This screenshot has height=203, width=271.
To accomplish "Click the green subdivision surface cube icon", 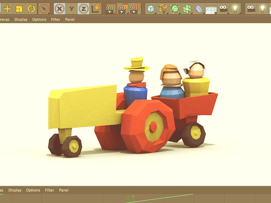I will pos(175,9).
